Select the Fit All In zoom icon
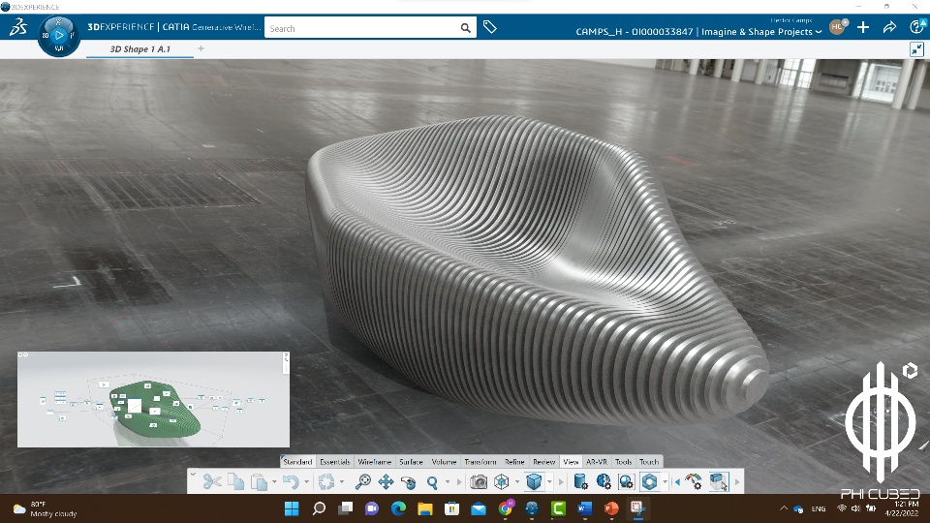The width and height of the screenshot is (930, 523). coord(363,481)
